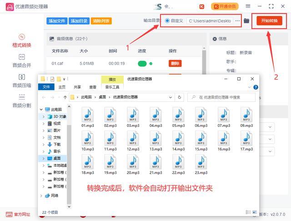The image size is (291, 221).
Task: Open Explorer's blue help icon
Action: point(256,87)
